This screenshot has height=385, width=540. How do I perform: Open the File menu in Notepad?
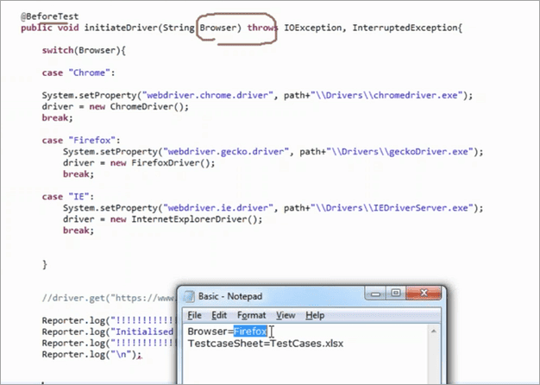(x=194, y=315)
